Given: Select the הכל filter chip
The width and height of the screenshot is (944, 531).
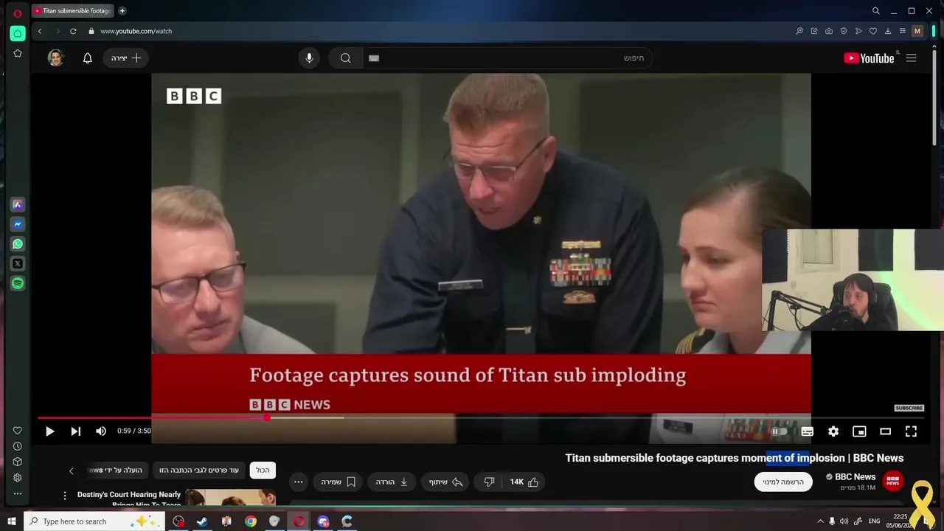Looking at the screenshot, I should pyautogui.click(x=263, y=470).
